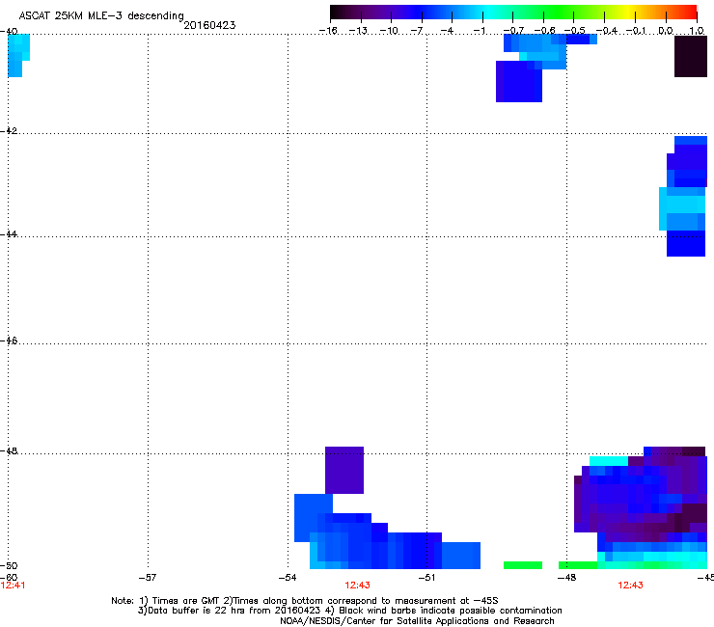Click the longitude label -57
The height and width of the screenshot is (627, 714).
click(148, 577)
